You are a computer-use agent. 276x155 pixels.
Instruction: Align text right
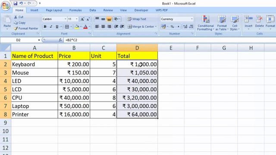109,27
